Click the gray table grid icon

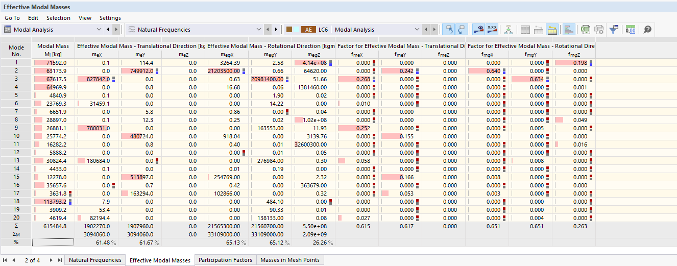coord(525,30)
